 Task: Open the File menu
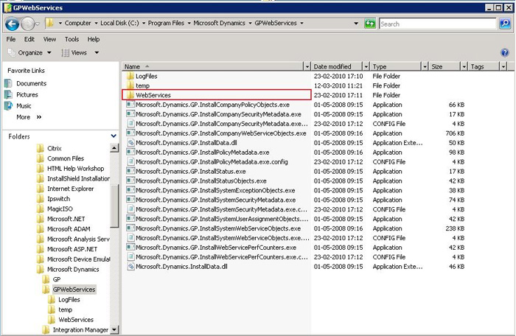point(11,39)
